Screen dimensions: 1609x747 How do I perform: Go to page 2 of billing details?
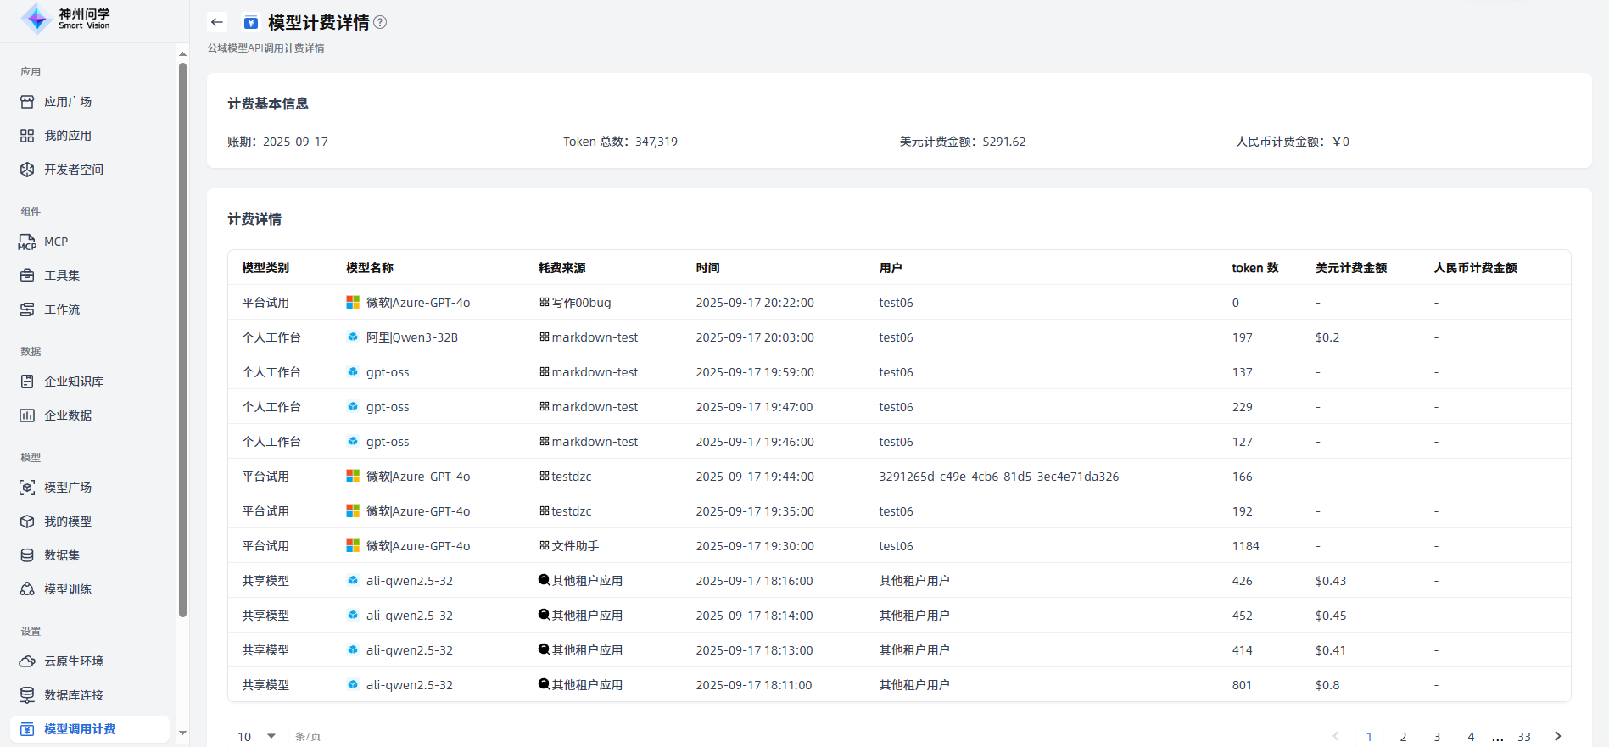click(1403, 736)
